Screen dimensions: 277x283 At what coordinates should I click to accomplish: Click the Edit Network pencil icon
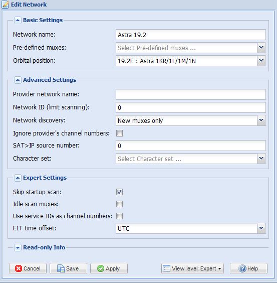[5, 5]
